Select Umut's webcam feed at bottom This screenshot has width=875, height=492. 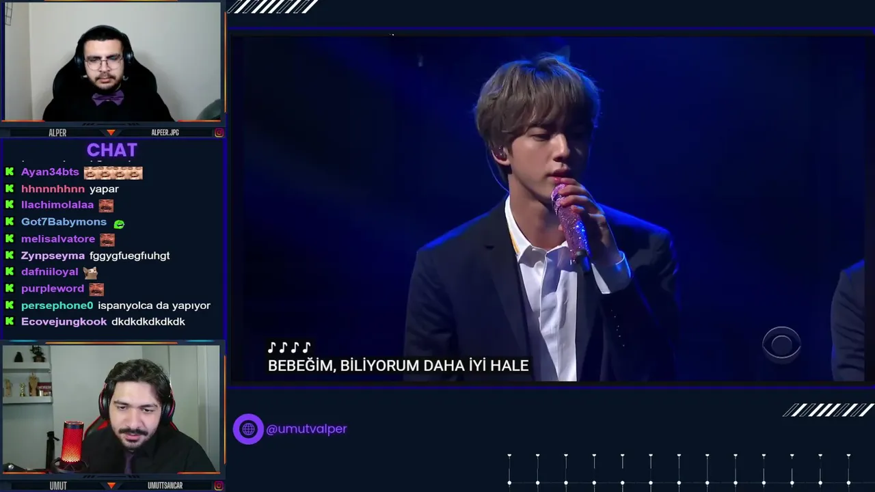[x=111, y=409]
